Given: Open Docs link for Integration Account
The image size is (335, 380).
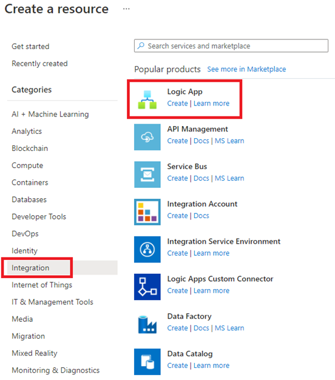Looking at the screenshot, I should (x=201, y=216).
